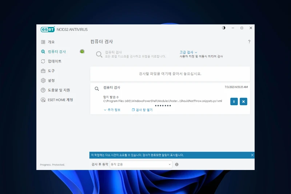Open the scan window via 검사 창 열기
Image resolution: width=291 pixels, height=194 pixels.
click(x=142, y=110)
